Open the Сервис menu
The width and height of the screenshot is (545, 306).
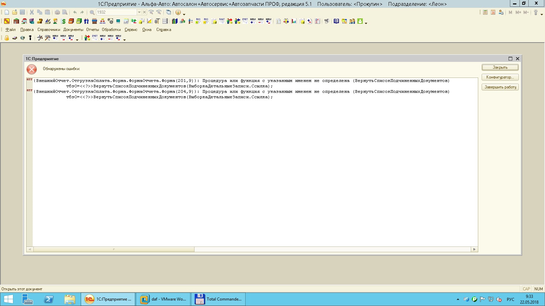131,30
